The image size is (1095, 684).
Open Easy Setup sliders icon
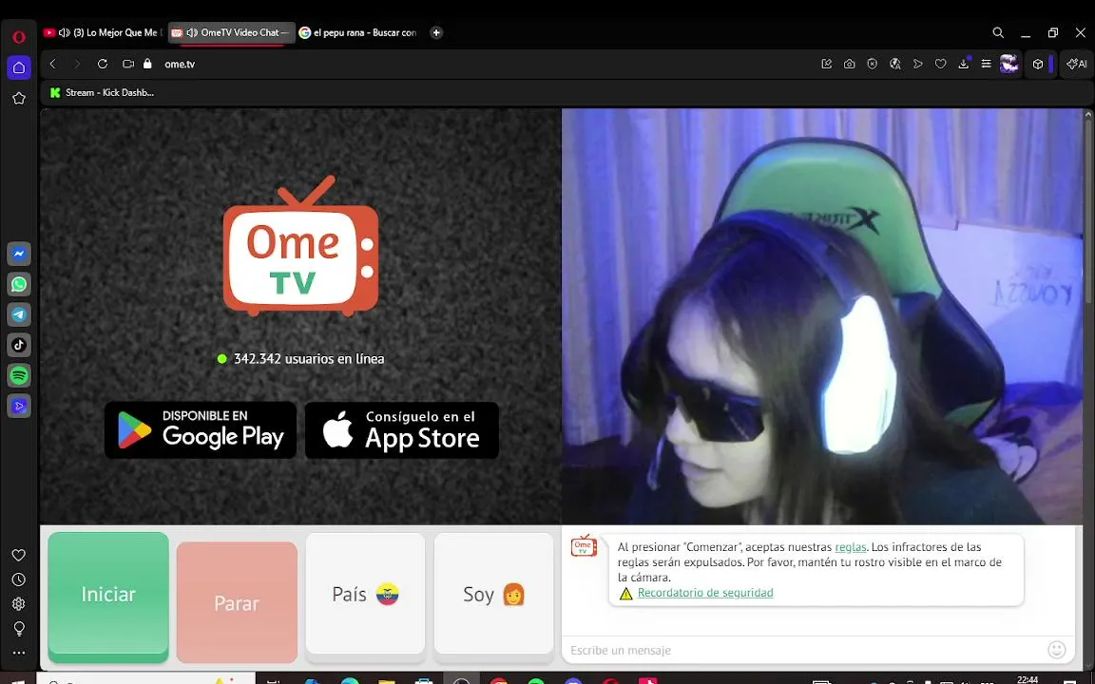986,64
